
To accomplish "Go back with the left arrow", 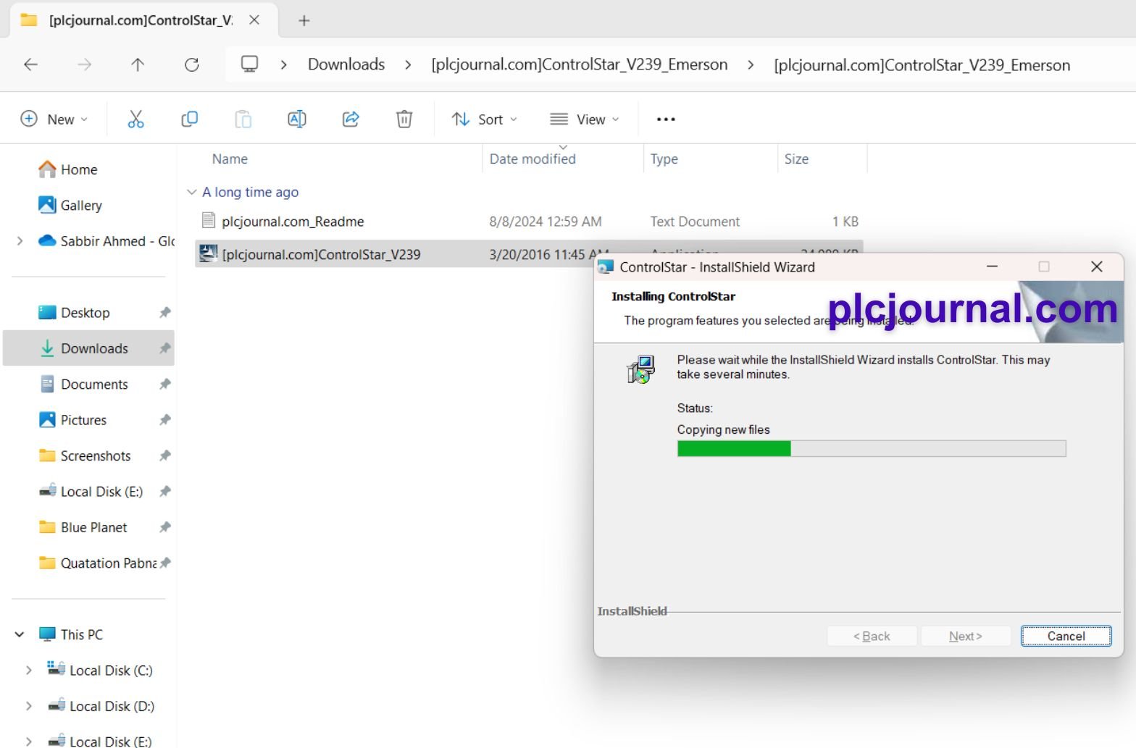I will coord(30,64).
